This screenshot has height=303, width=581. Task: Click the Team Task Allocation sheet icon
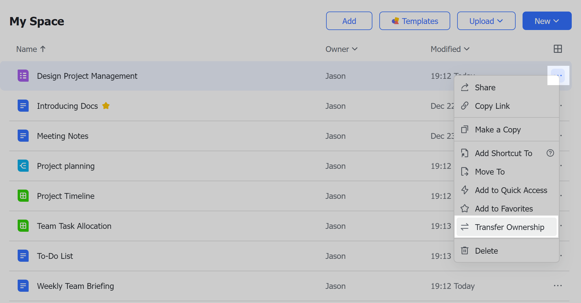click(23, 226)
